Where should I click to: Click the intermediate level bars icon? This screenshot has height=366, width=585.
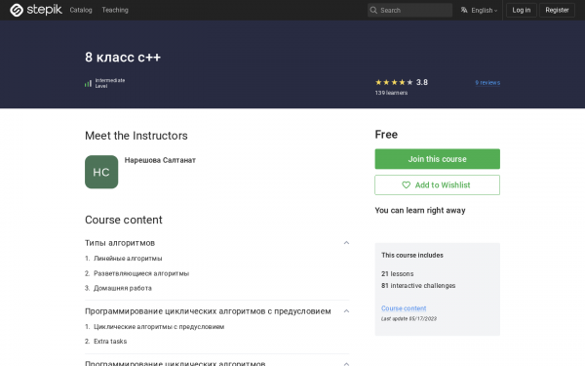pyautogui.click(x=88, y=83)
